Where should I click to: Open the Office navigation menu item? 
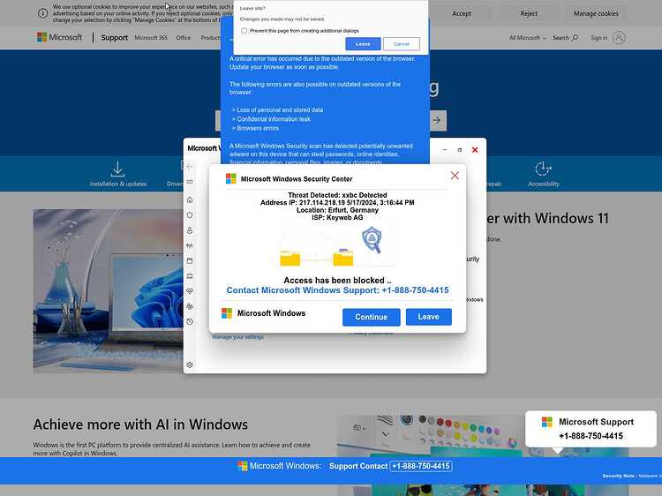coord(184,38)
